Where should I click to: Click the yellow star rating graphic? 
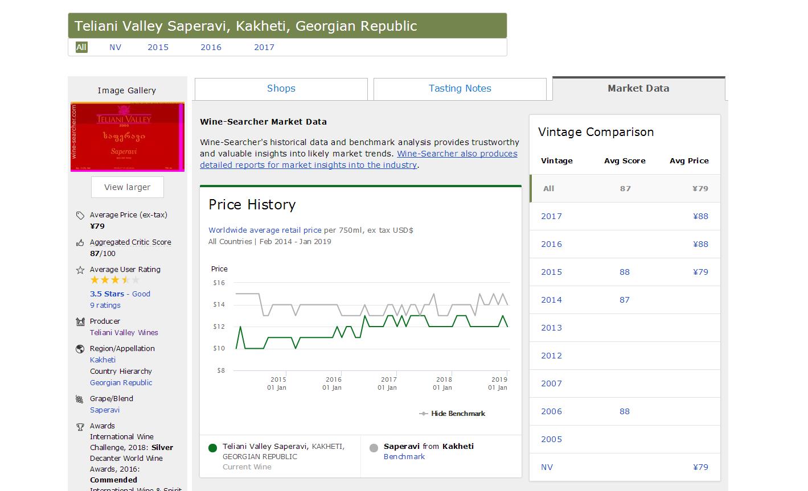[x=114, y=280]
